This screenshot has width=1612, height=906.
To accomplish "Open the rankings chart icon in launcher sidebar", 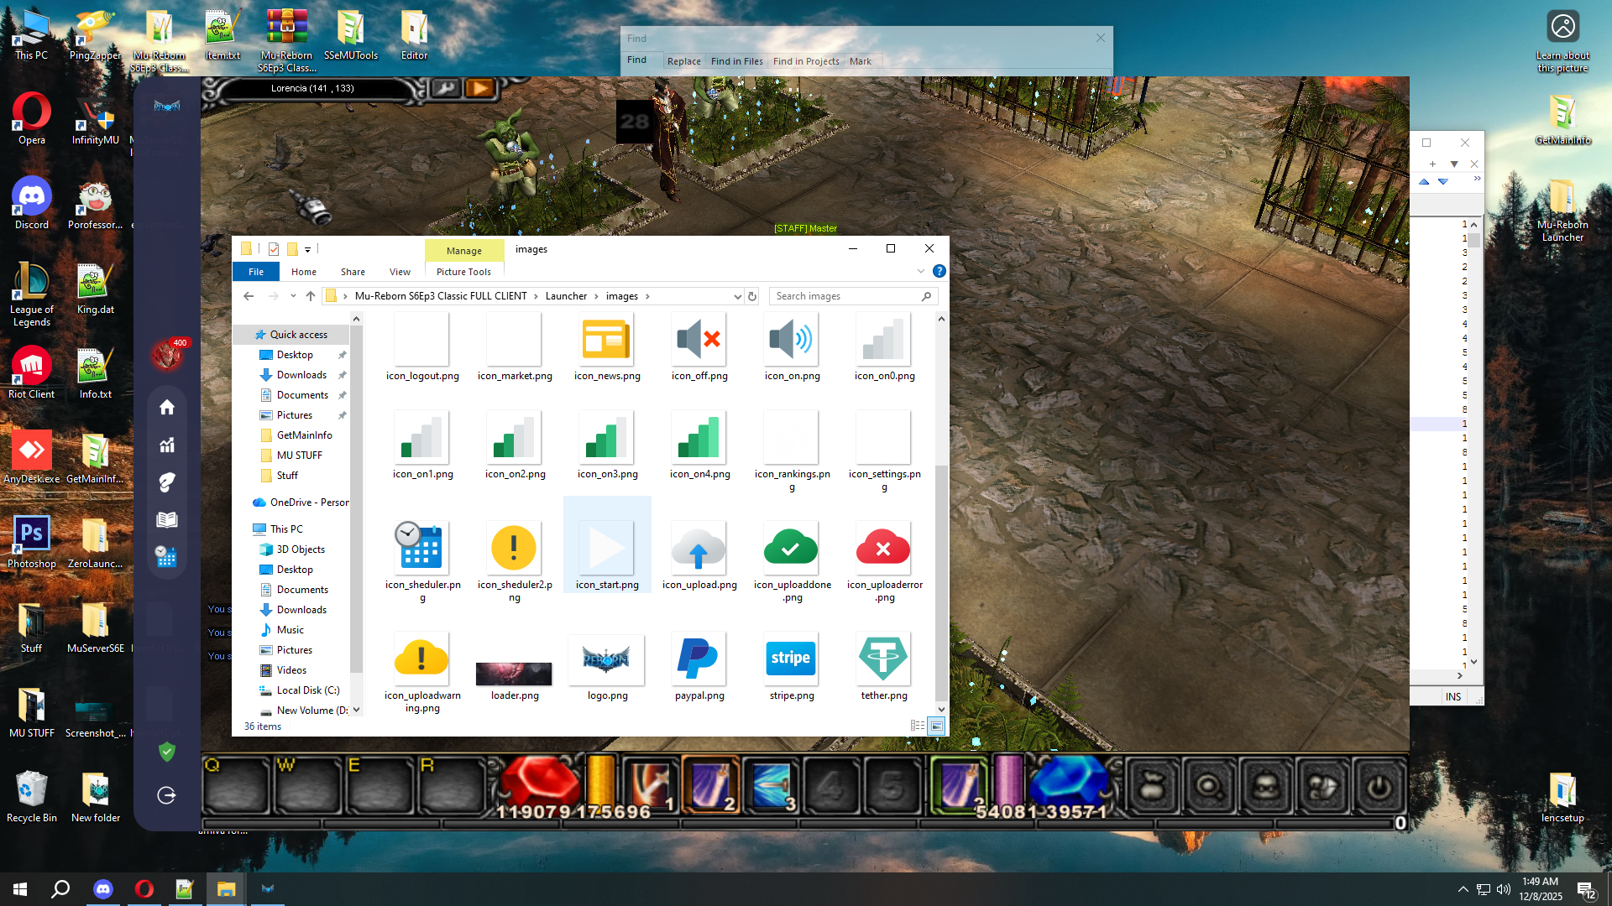I will pyautogui.click(x=167, y=445).
